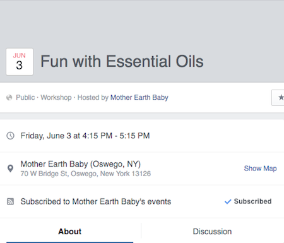Click the clock icon beside event time

tap(10, 136)
